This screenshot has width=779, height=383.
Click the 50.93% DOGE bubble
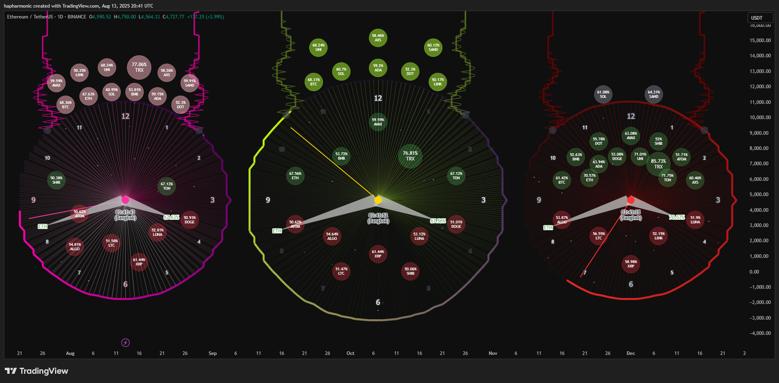190,220
